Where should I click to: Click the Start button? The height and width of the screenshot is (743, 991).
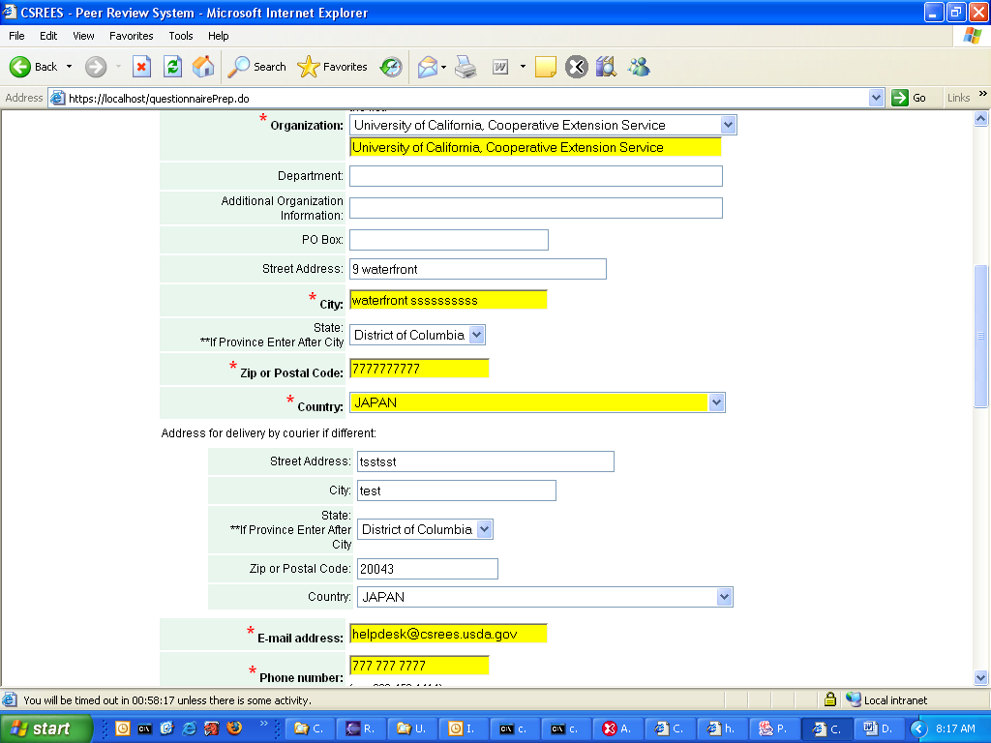pos(45,728)
